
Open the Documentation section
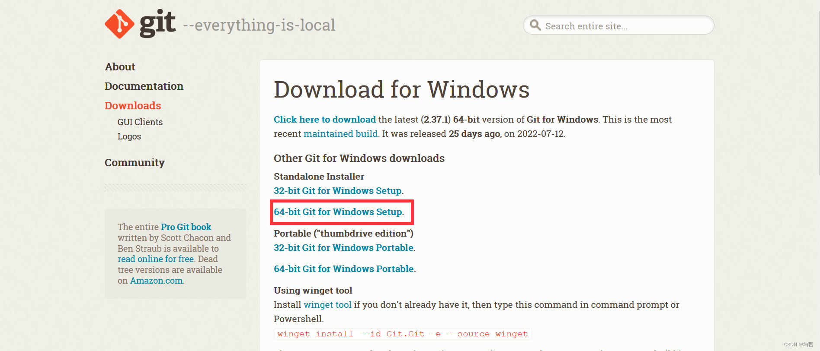click(x=144, y=86)
